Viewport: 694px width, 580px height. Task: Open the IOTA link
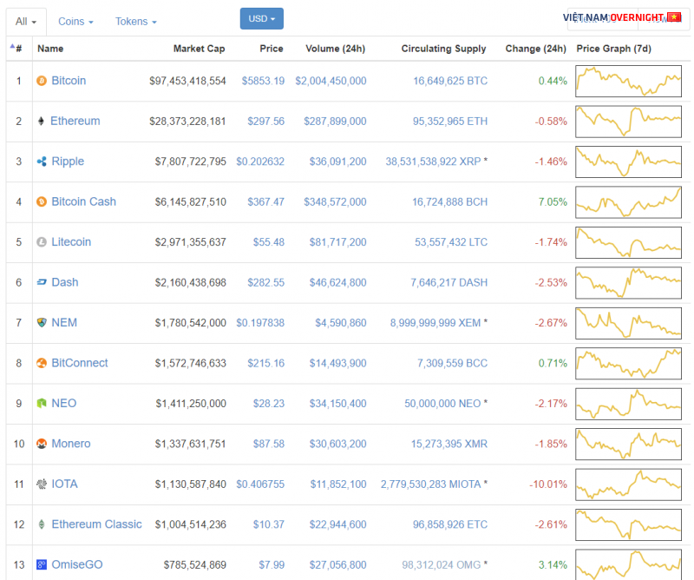[x=64, y=484]
